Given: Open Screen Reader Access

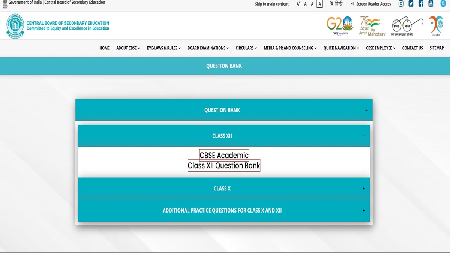Looking at the screenshot, I should point(371,4).
